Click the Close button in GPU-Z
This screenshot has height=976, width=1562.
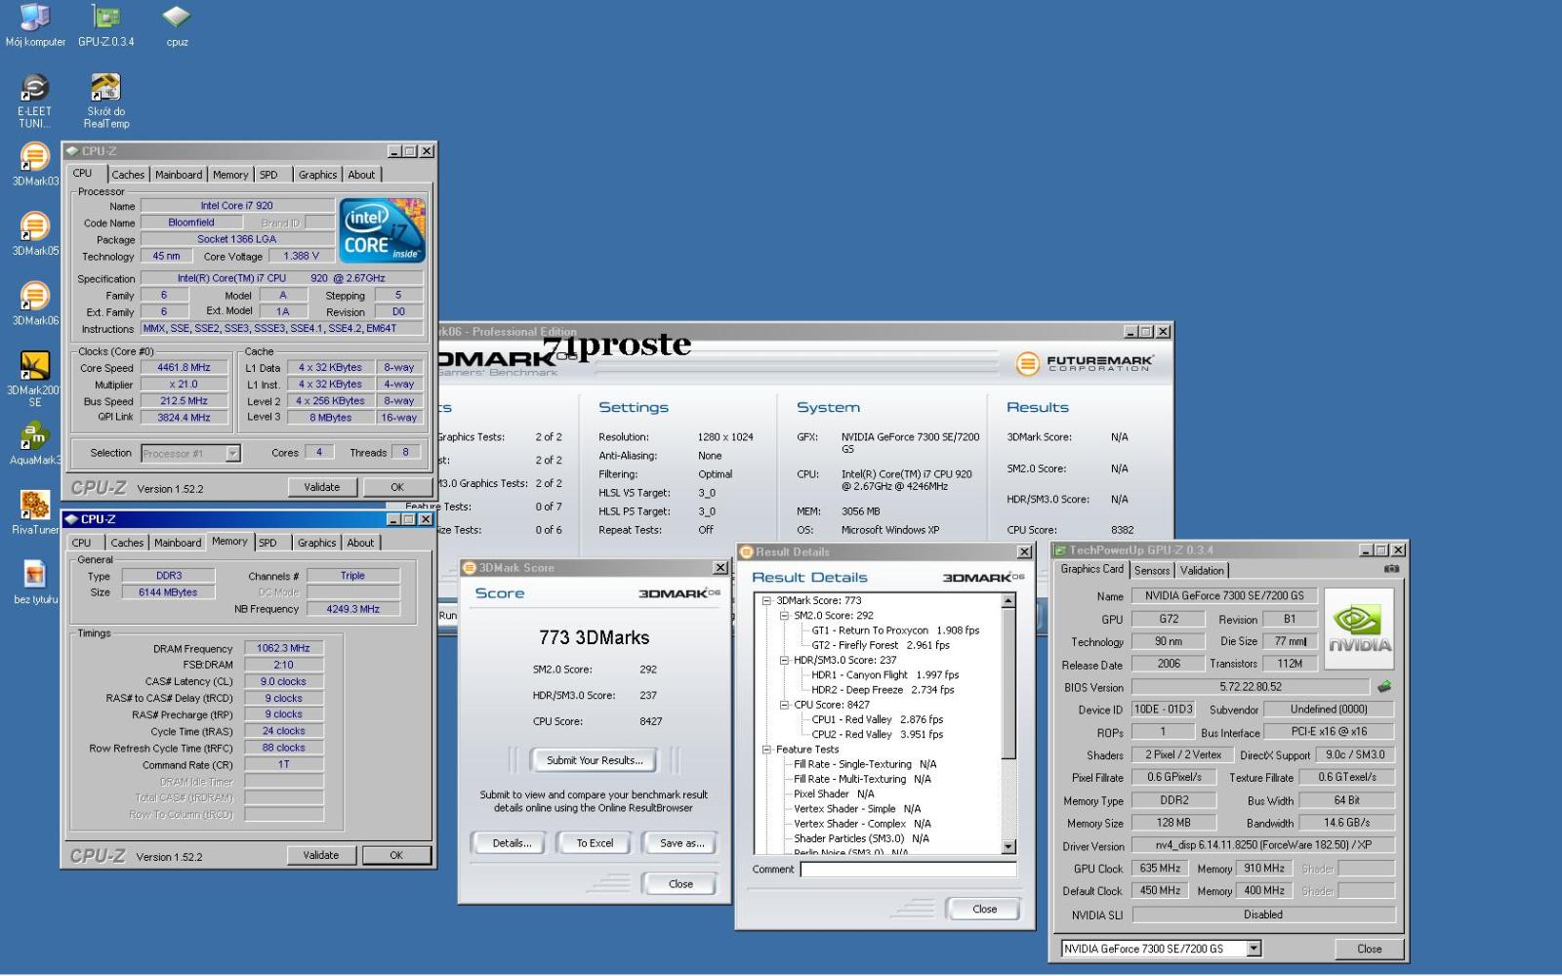click(1369, 949)
